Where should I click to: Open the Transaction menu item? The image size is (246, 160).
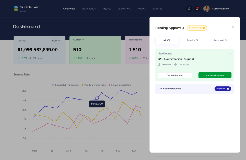coord(89,9)
